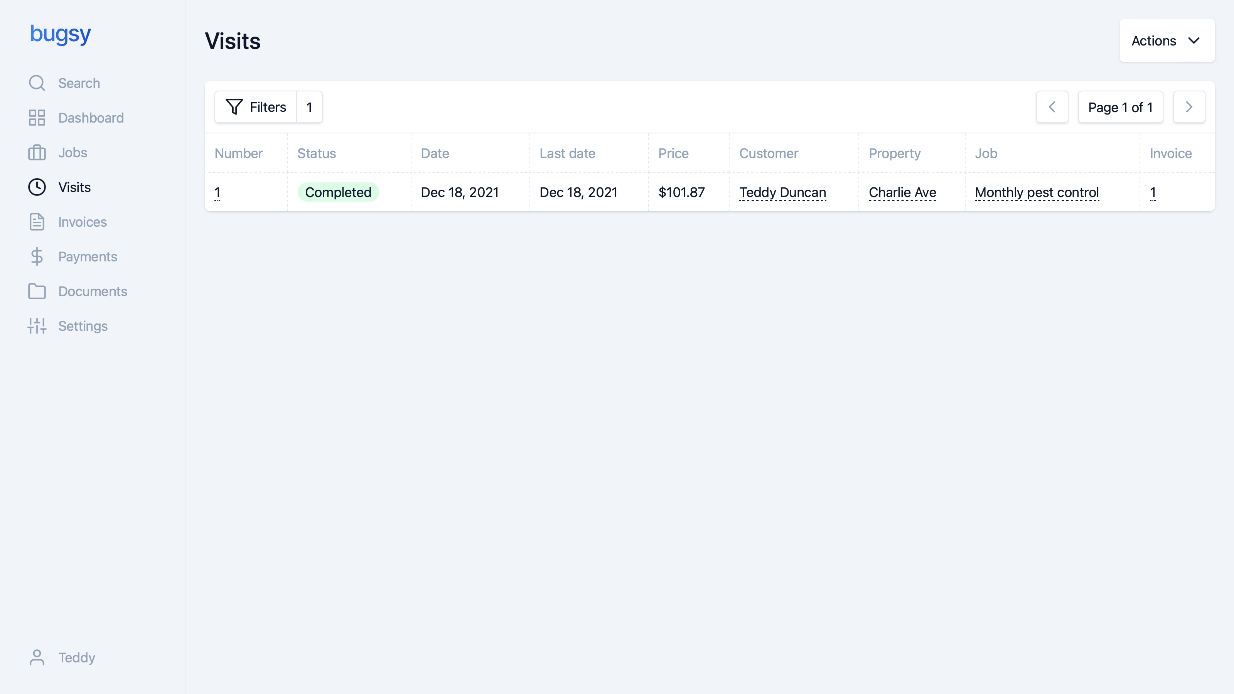
Task: Open the Actions dropdown
Action: [x=1167, y=41]
